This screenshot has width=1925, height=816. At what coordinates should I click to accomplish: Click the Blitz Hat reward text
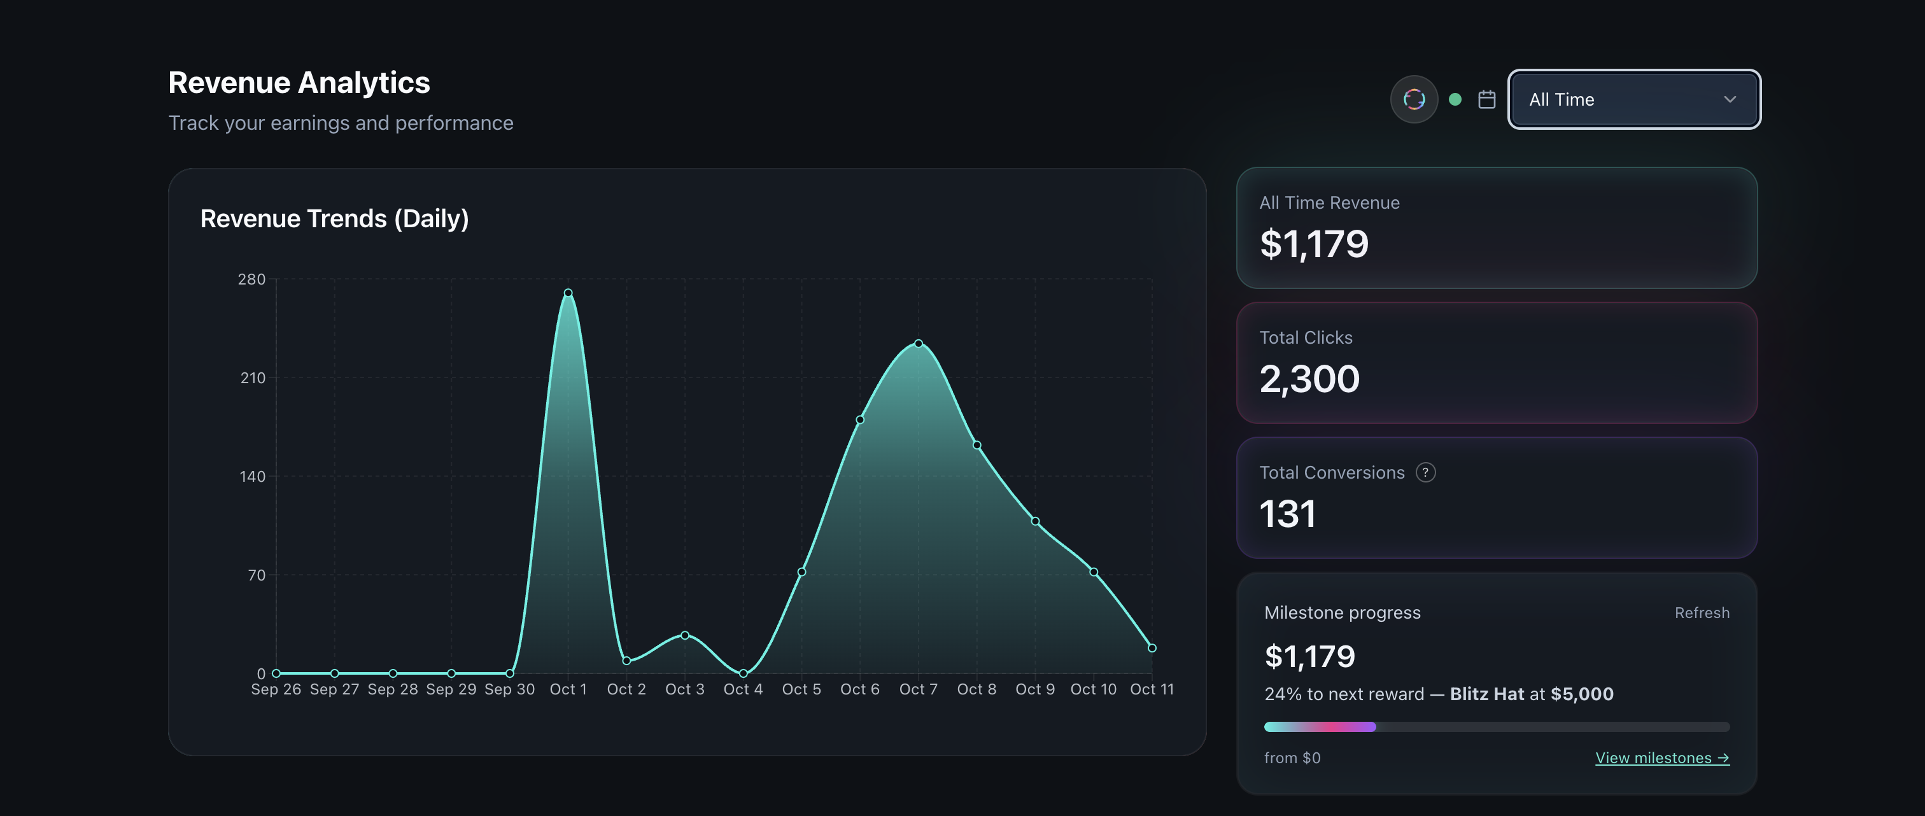[1486, 693]
